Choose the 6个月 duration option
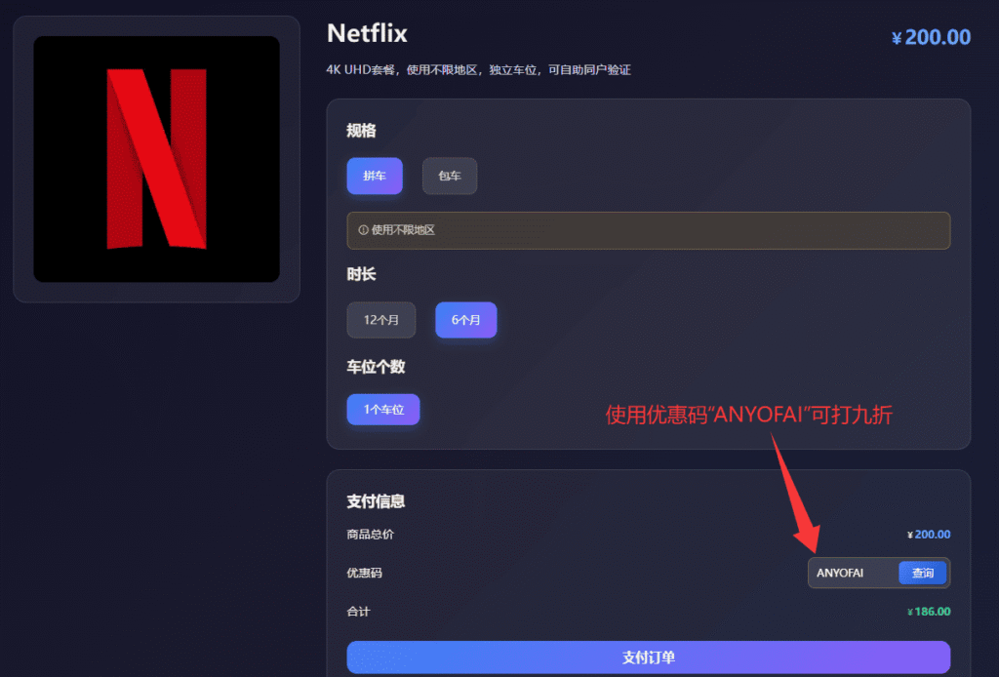 (x=466, y=319)
